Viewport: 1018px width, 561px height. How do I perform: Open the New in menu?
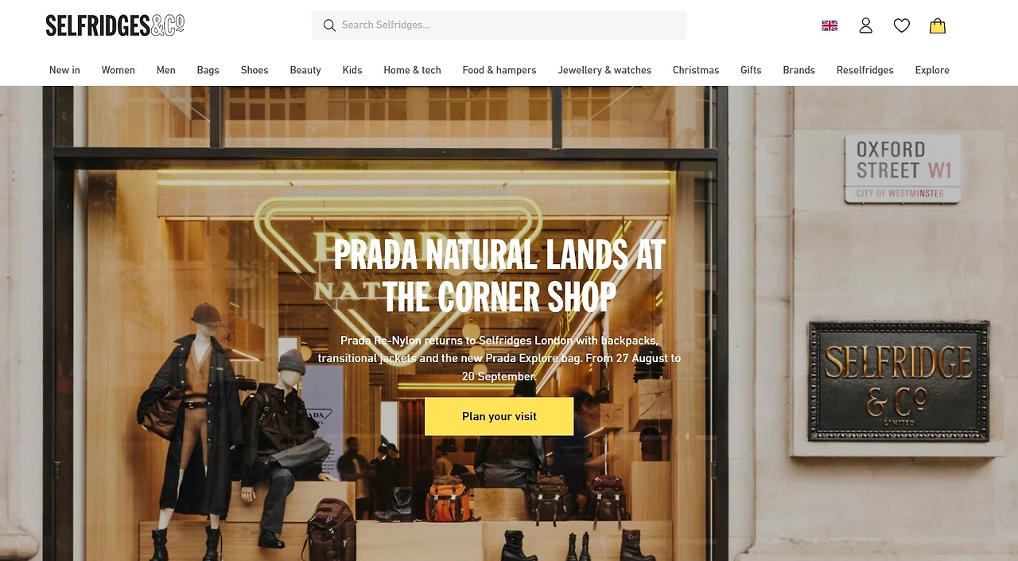(x=64, y=70)
